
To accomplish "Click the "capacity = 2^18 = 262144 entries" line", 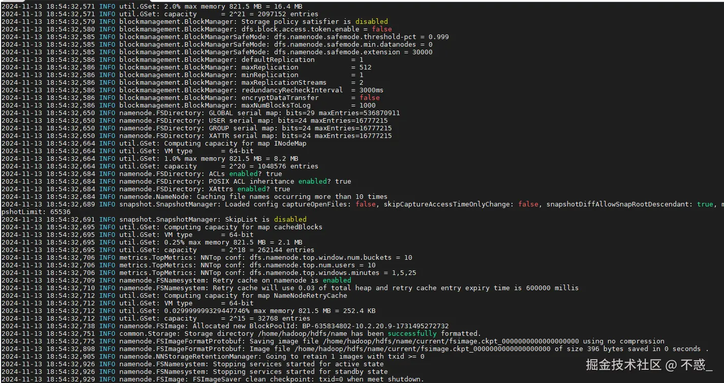I will (158, 250).
